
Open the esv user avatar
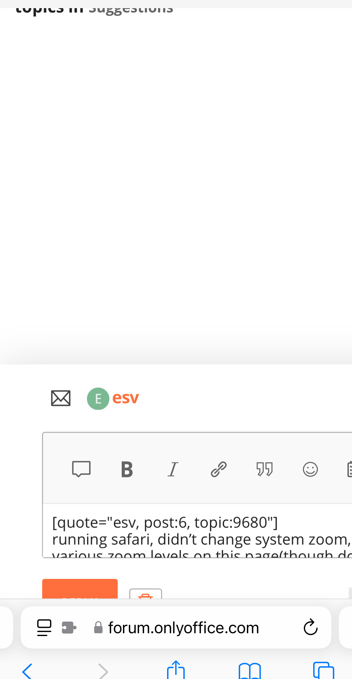coord(98,398)
